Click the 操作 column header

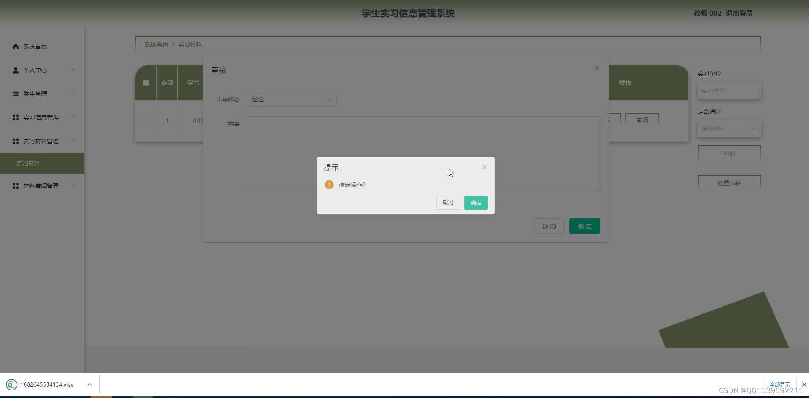[625, 83]
